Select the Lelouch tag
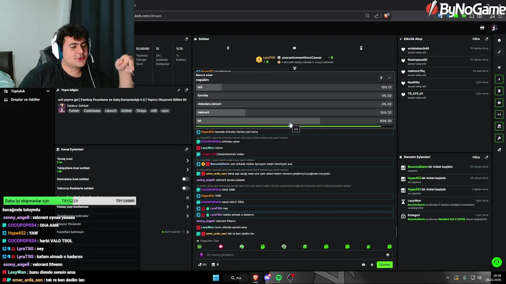The width and height of the screenshot is (506, 284). coord(111,111)
